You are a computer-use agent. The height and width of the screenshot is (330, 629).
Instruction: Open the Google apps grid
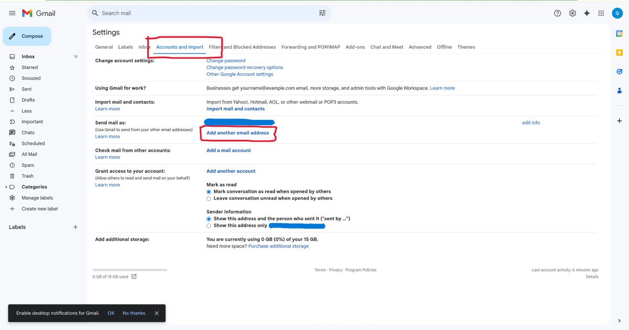click(x=601, y=13)
